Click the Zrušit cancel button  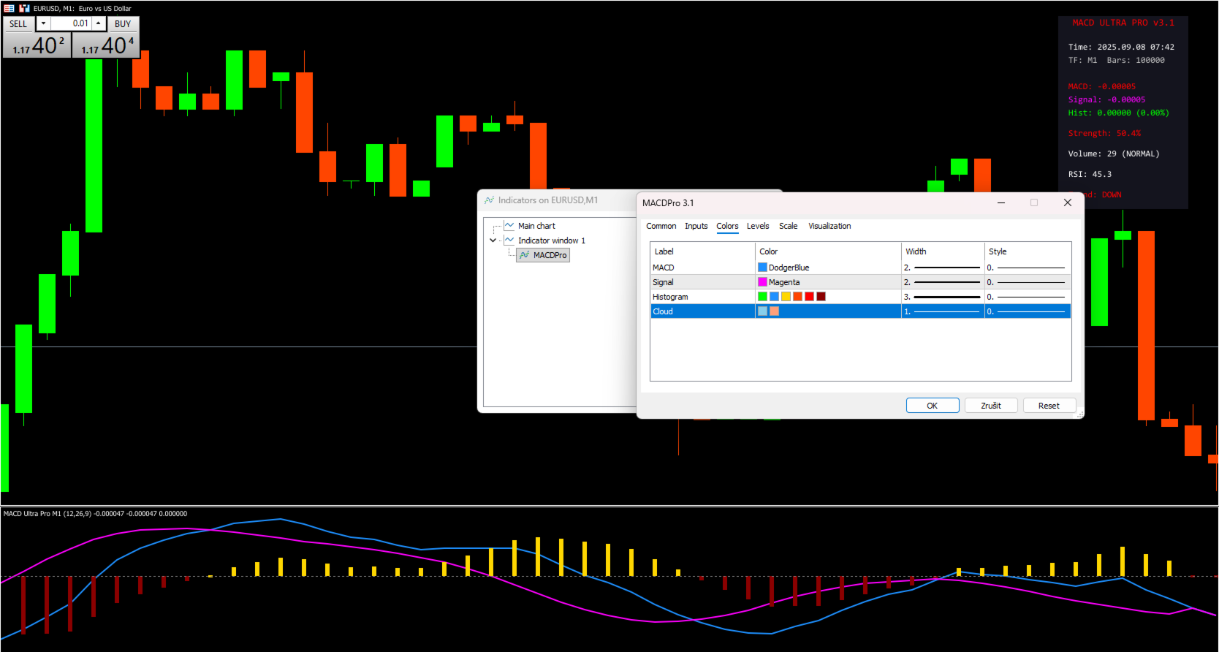991,406
